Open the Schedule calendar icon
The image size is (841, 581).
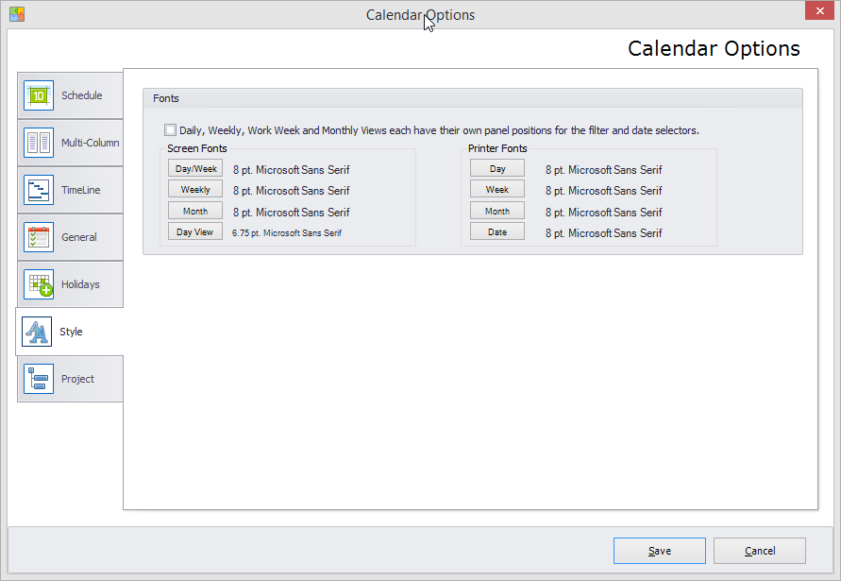click(39, 95)
